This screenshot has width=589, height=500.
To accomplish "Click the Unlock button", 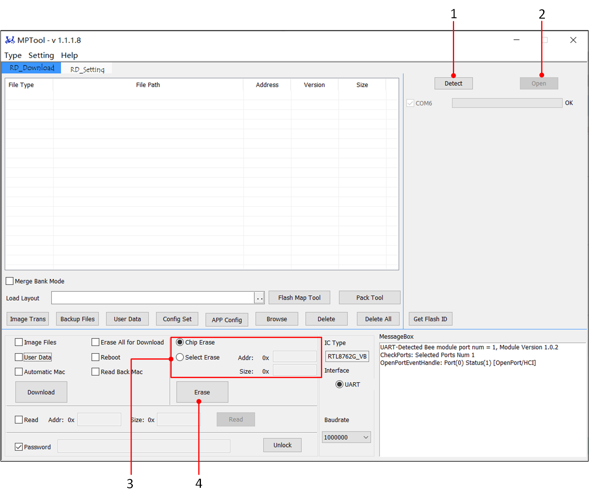I will point(282,445).
